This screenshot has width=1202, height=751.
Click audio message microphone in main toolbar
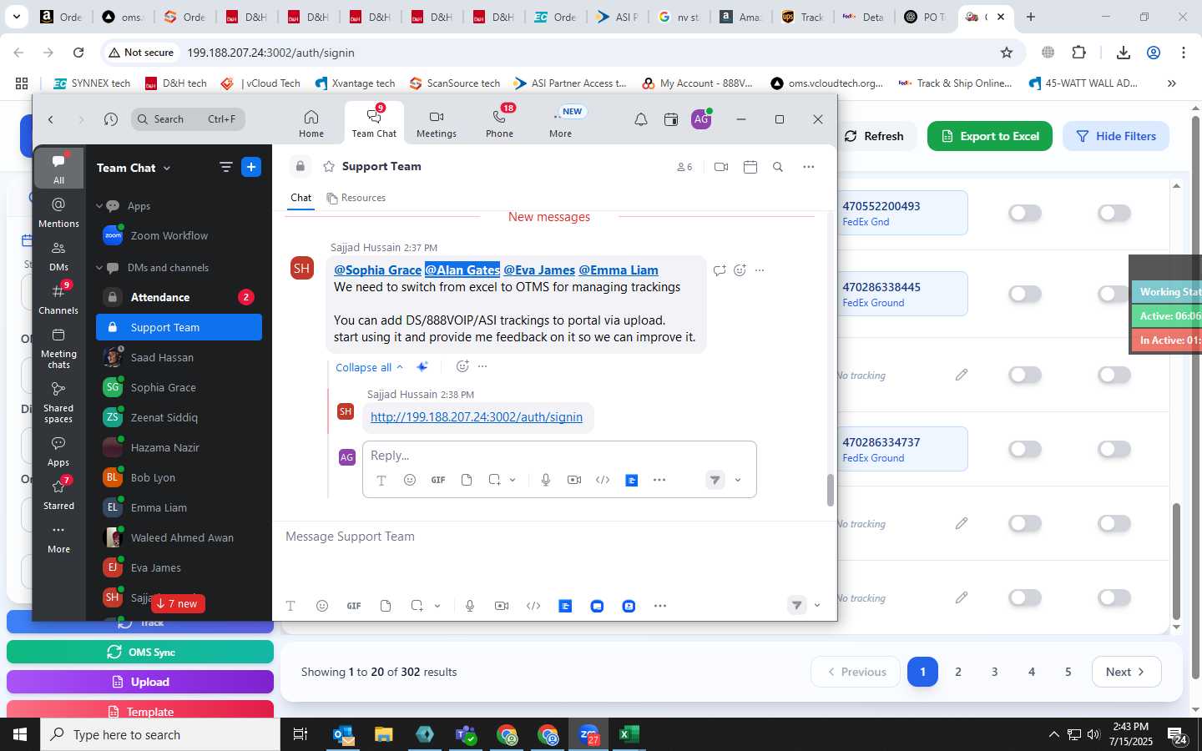(470, 606)
